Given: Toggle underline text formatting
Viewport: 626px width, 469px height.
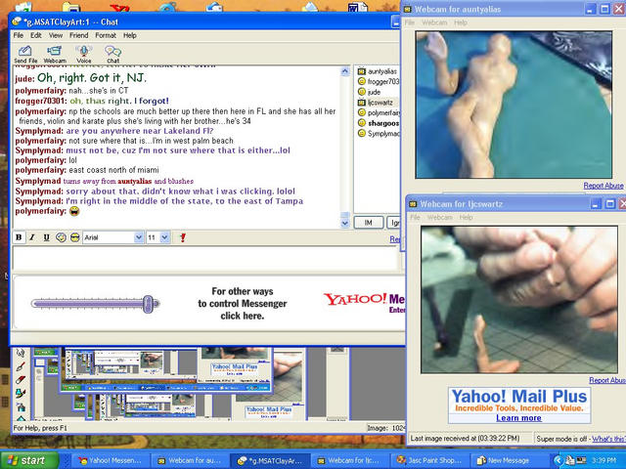Looking at the screenshot, I should 46,237.
